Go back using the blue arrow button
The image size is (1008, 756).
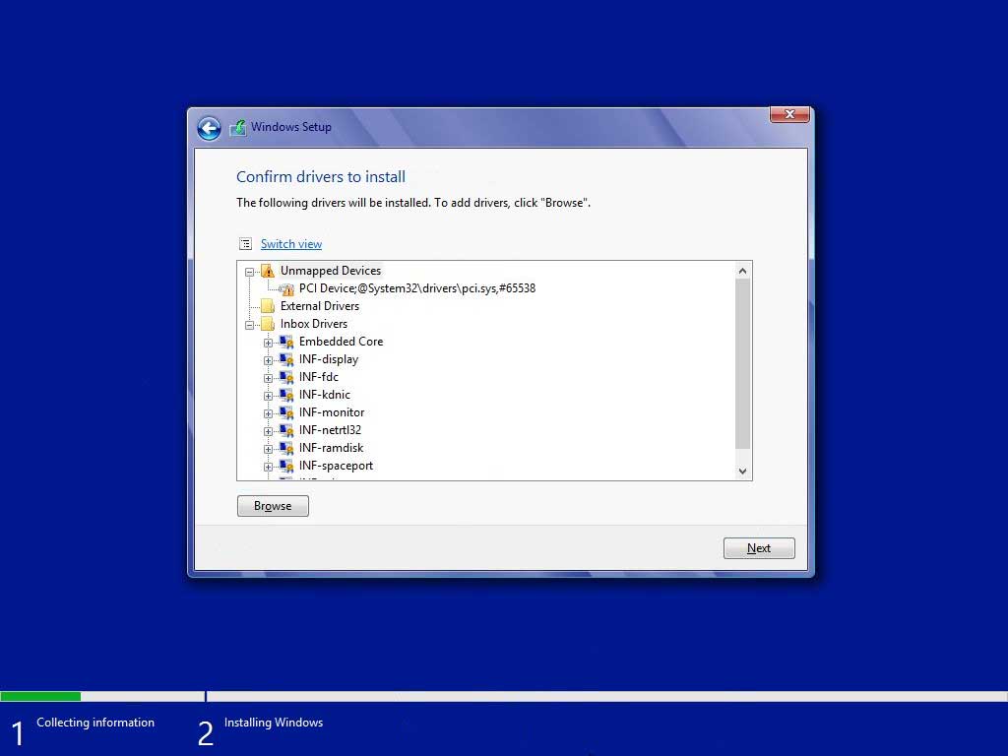click(x=209, y=129)
